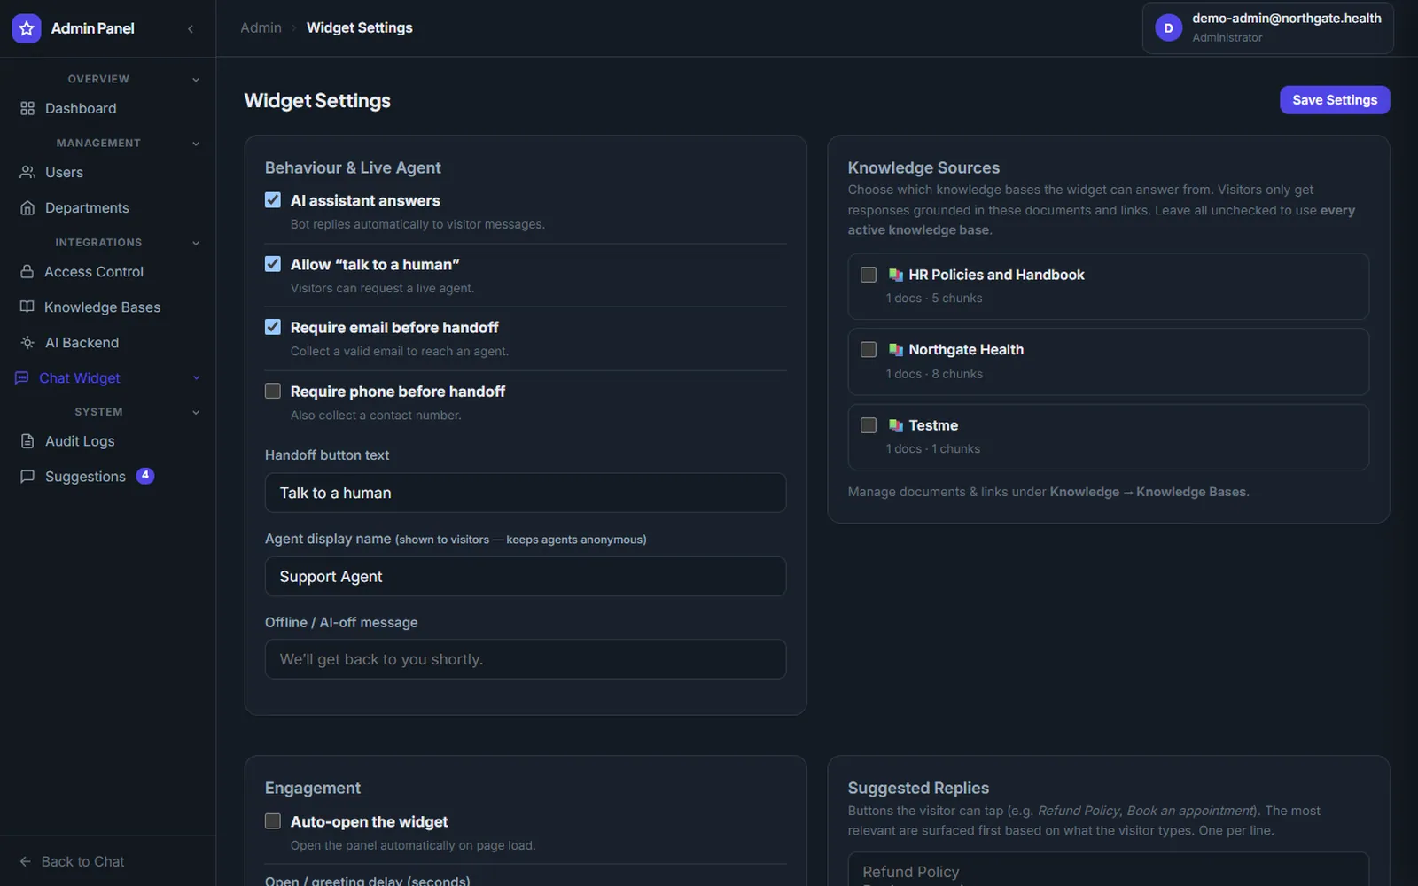Click the Handoff button text field
1418x886 pixels.
click(526, 493)
